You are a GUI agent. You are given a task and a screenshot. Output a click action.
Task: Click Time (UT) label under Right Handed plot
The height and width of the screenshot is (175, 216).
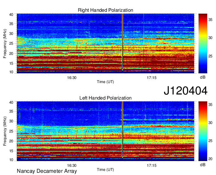105,82
